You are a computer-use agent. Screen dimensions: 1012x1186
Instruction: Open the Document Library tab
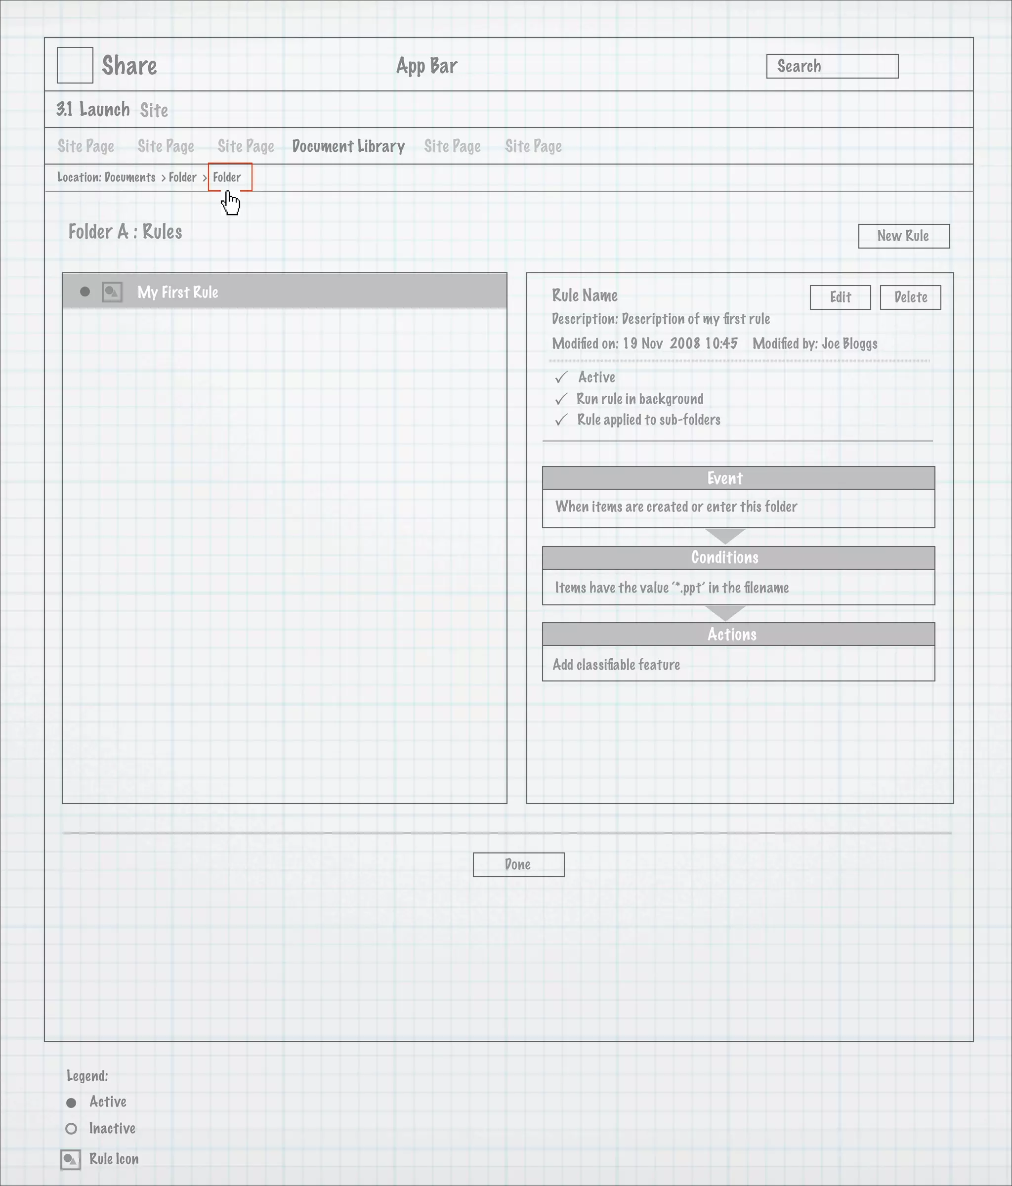pos(348,147)
